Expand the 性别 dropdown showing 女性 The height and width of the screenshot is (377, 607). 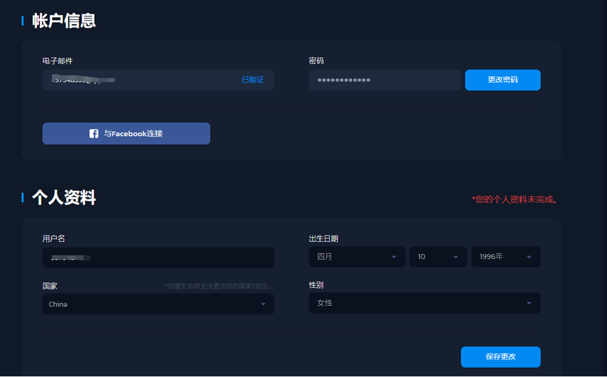coord(425,303)
